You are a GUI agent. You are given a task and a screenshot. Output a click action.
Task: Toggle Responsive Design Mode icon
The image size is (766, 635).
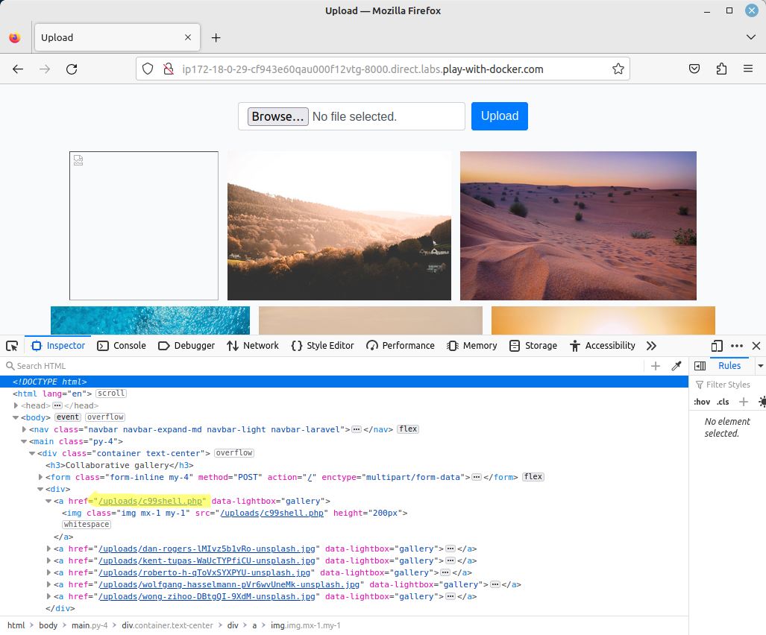[717, 346]
